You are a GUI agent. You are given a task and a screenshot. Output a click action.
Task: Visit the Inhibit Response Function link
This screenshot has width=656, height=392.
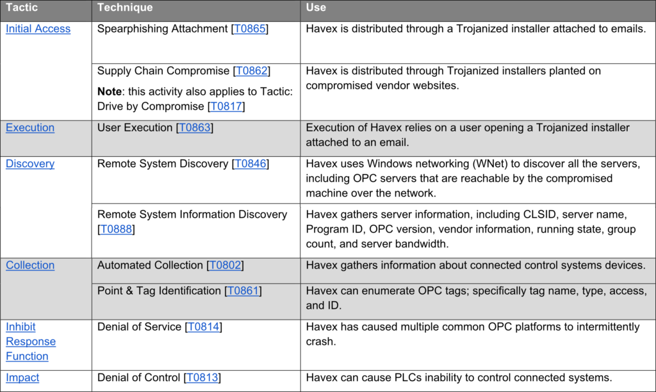(x=31, y=341)
